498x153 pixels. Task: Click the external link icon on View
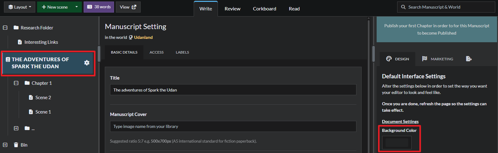point(134,7)
